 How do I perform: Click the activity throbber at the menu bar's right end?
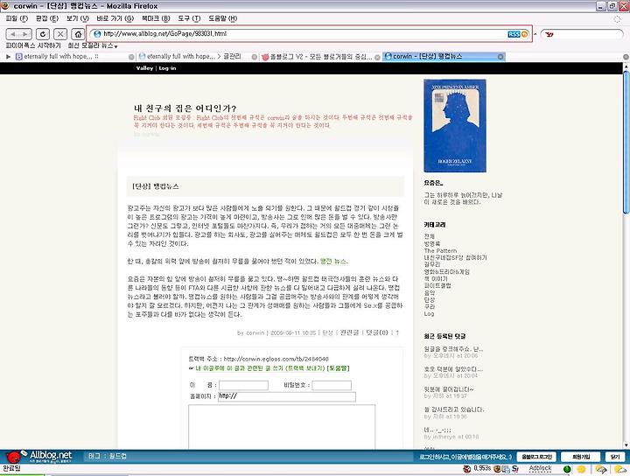coord(617,19)
